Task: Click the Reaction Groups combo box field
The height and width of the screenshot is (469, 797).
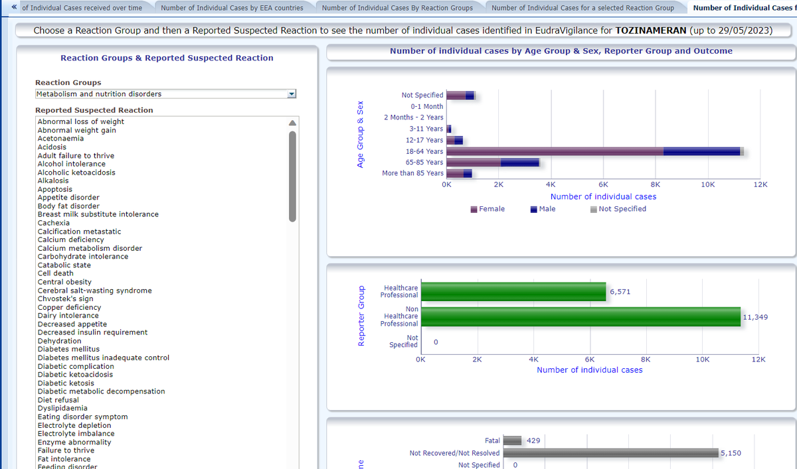Action: coord(159,94)
